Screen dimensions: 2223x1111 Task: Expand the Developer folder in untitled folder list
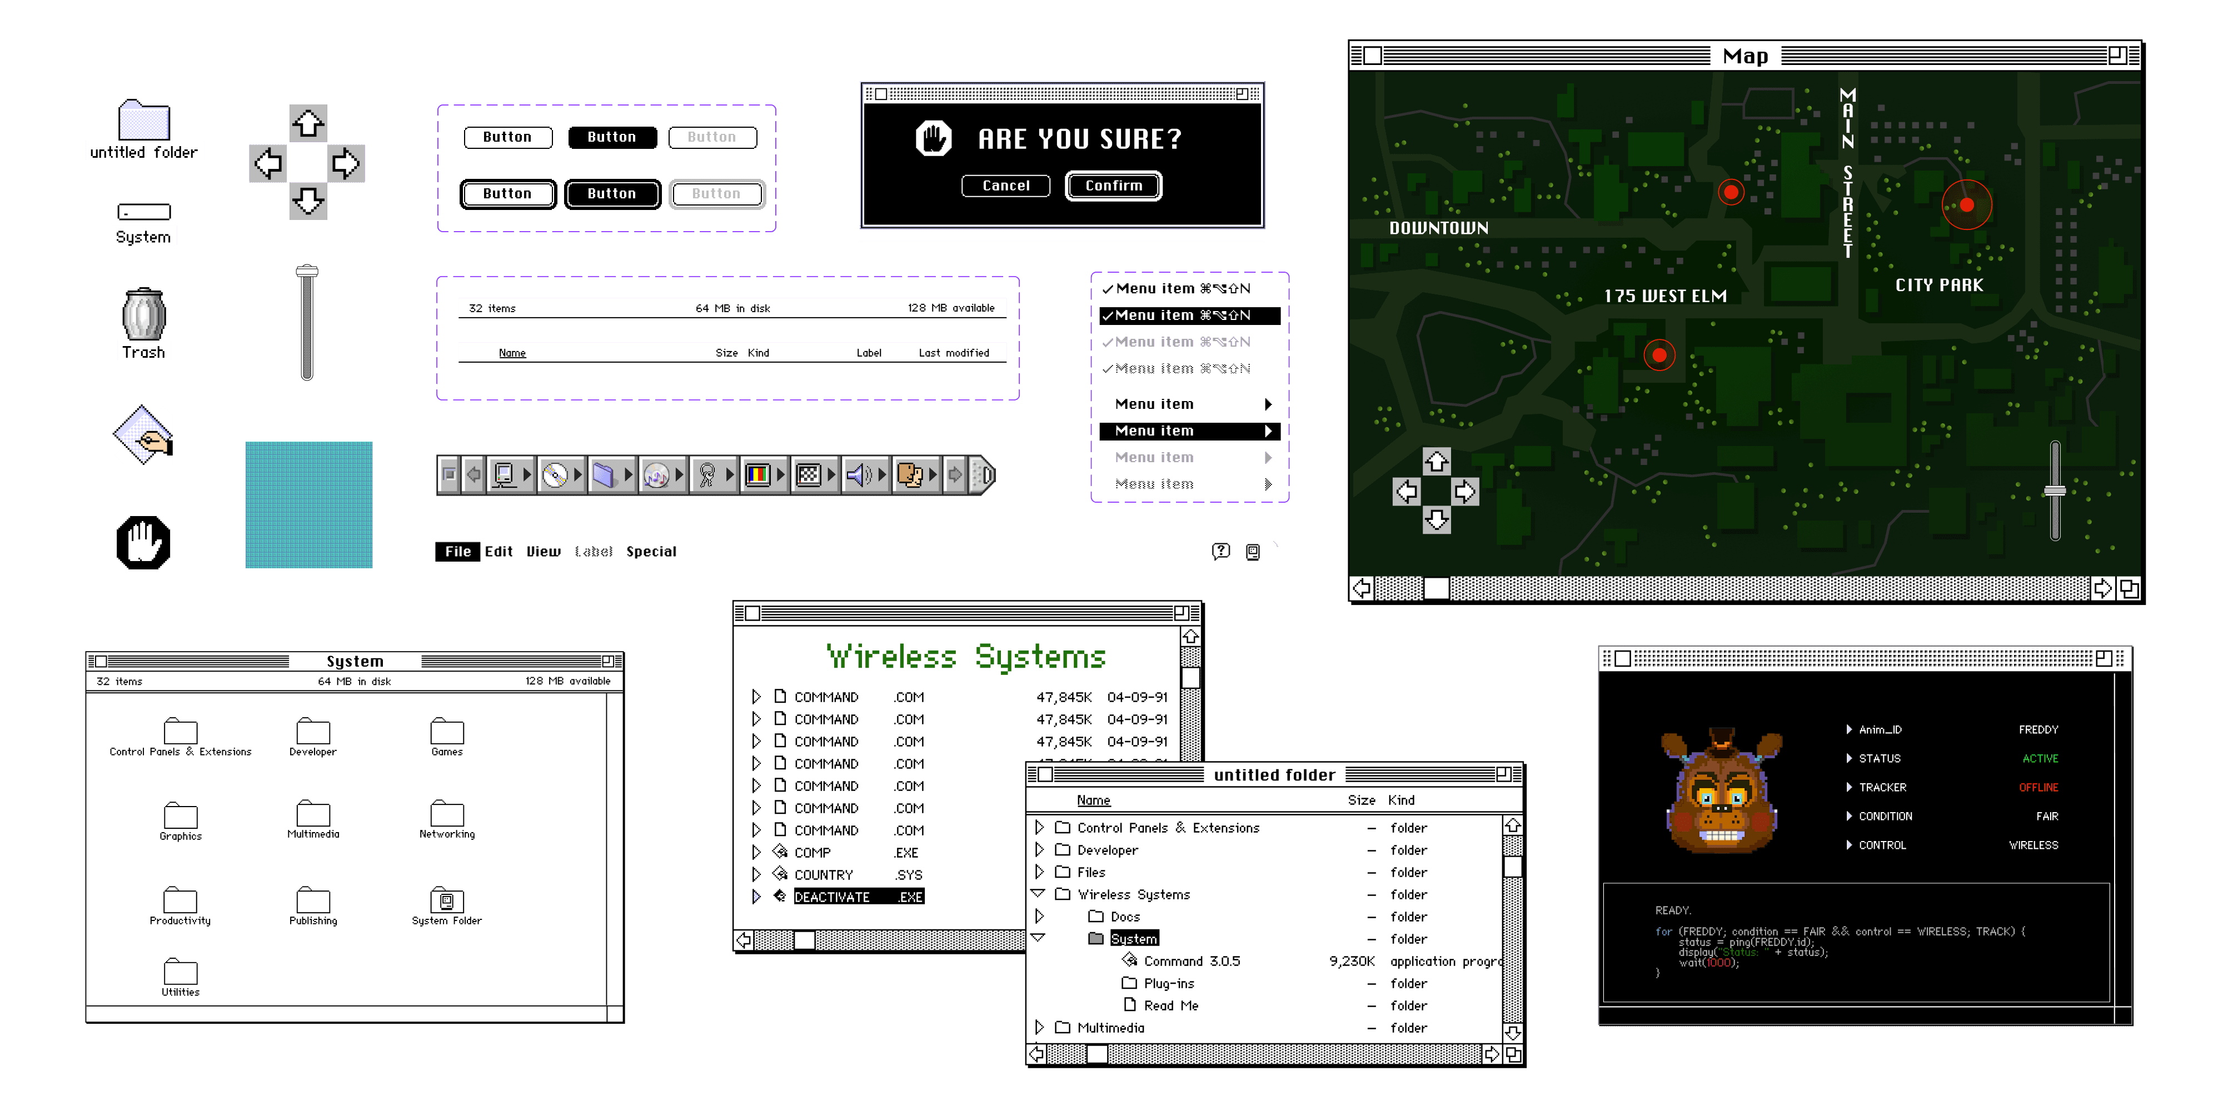click(1039, 850)
